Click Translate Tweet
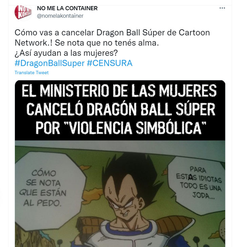Screen dimensions: 233x247 [x=32, y=72]
